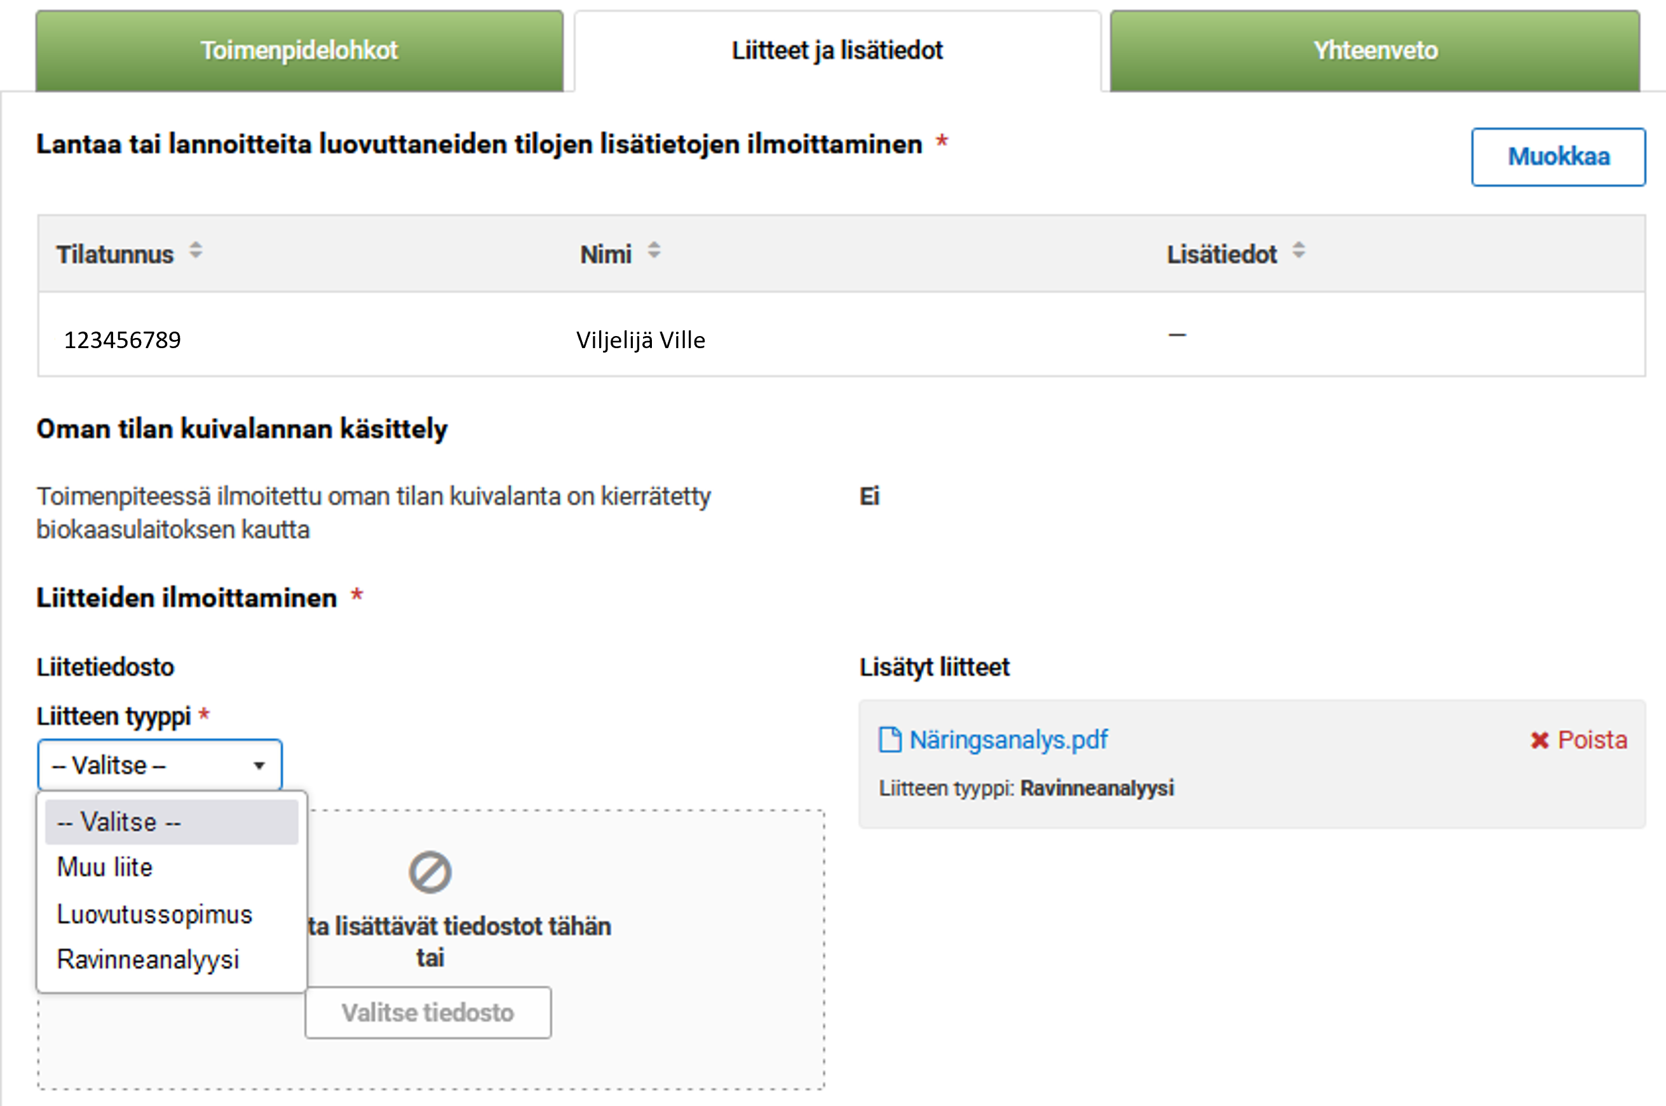The image size is (1666, 1106).
Task: Click the Valitse tiedosto button
Action: pos(428,1013)
